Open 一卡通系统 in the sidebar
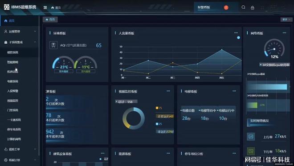 [x=14, y=120]
